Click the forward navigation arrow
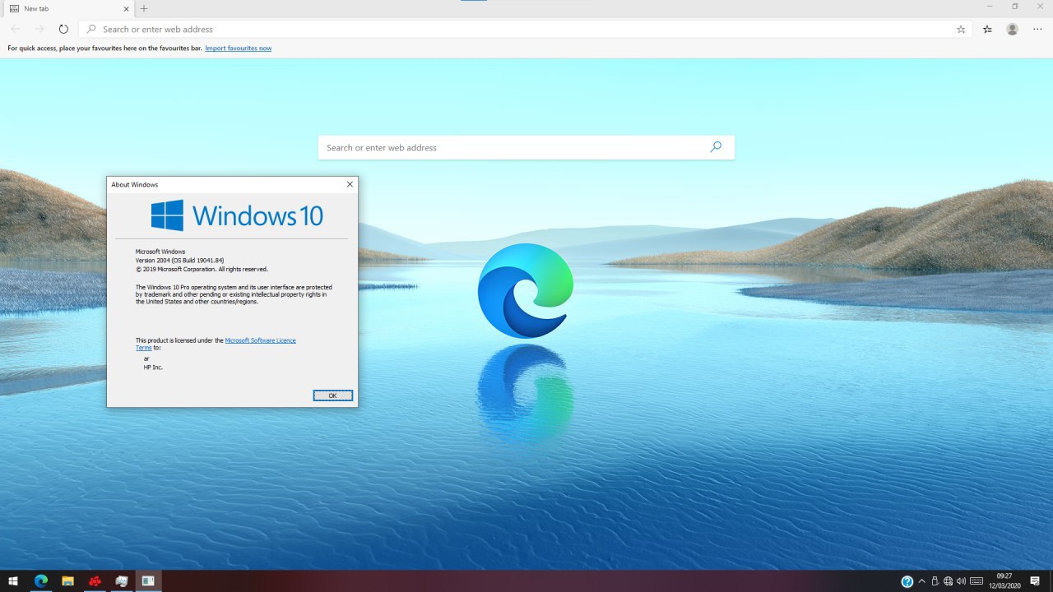The width and height of the screenshot is (1053, 592). tap(39, 29)
